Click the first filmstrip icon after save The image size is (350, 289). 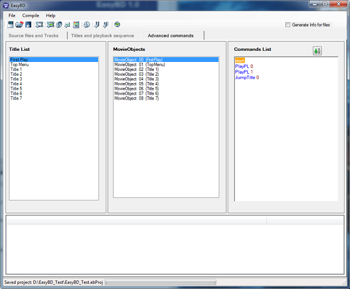tap(39, 25)
